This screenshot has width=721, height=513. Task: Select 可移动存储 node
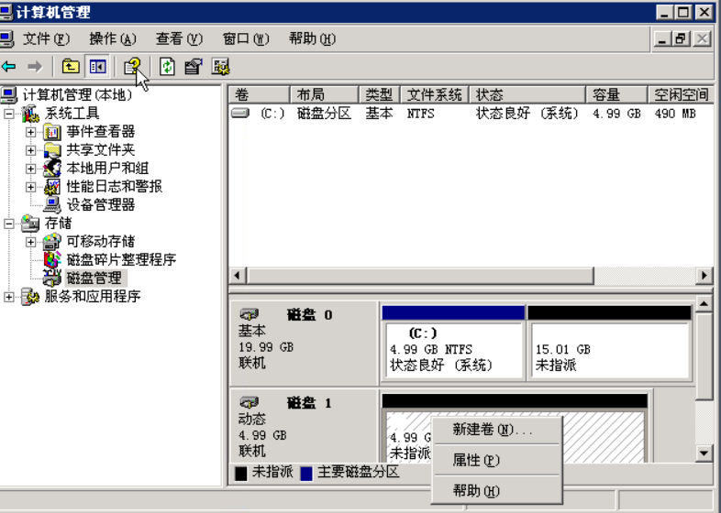click(x=101, y=242)
